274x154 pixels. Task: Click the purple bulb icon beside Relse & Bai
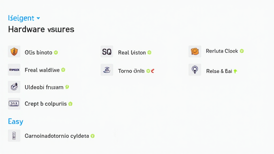[195, 70]
